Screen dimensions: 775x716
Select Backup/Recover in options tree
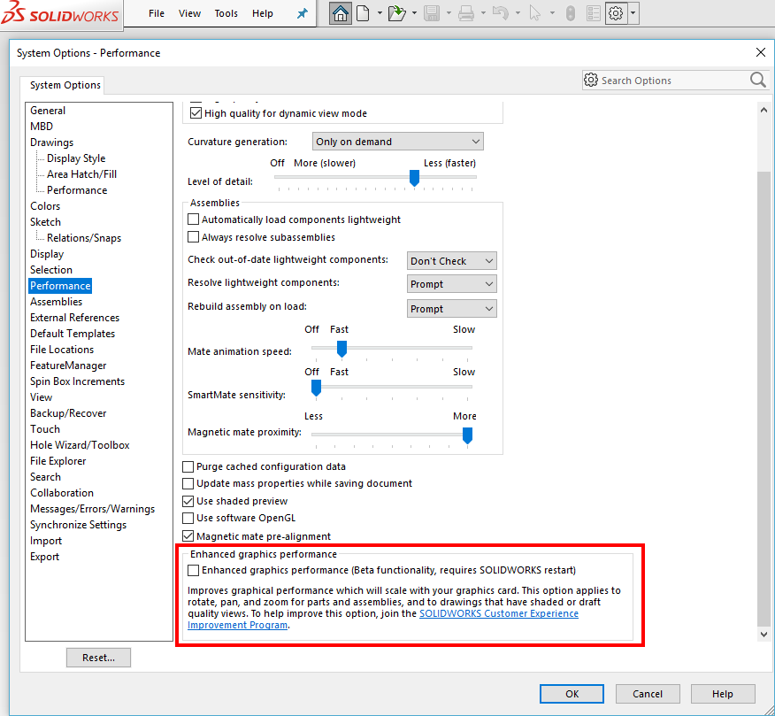[68, 413]
